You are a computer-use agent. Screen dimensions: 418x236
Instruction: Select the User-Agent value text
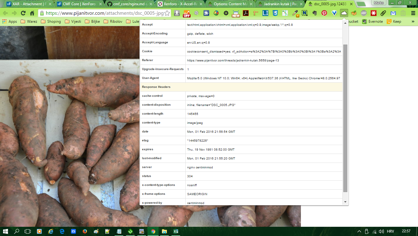click(263, 78)
